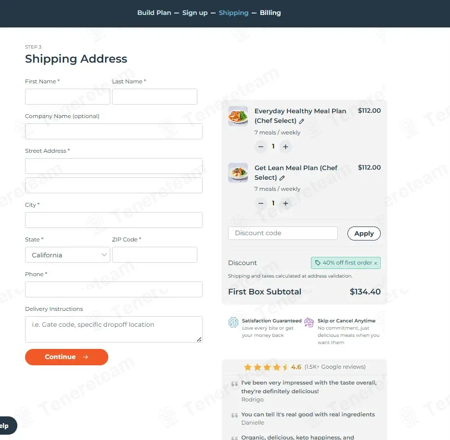Go to the Billing step

[x=270, y=13]
